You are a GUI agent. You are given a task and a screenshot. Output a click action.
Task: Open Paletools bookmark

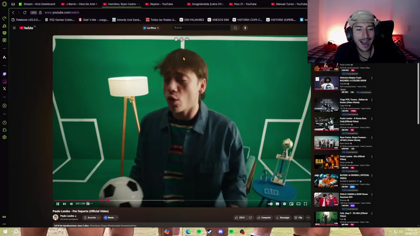pyautogui.click(x=26, y=20)
